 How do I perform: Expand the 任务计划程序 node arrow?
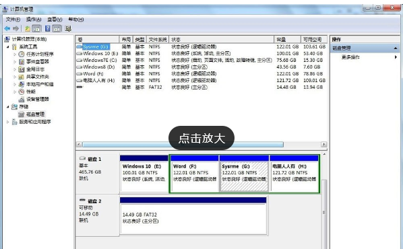coord(15,54)
